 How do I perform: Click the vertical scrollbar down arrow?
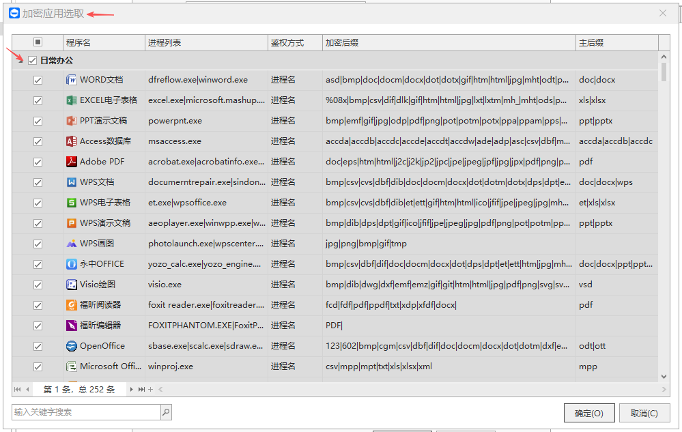coord(664,377)
